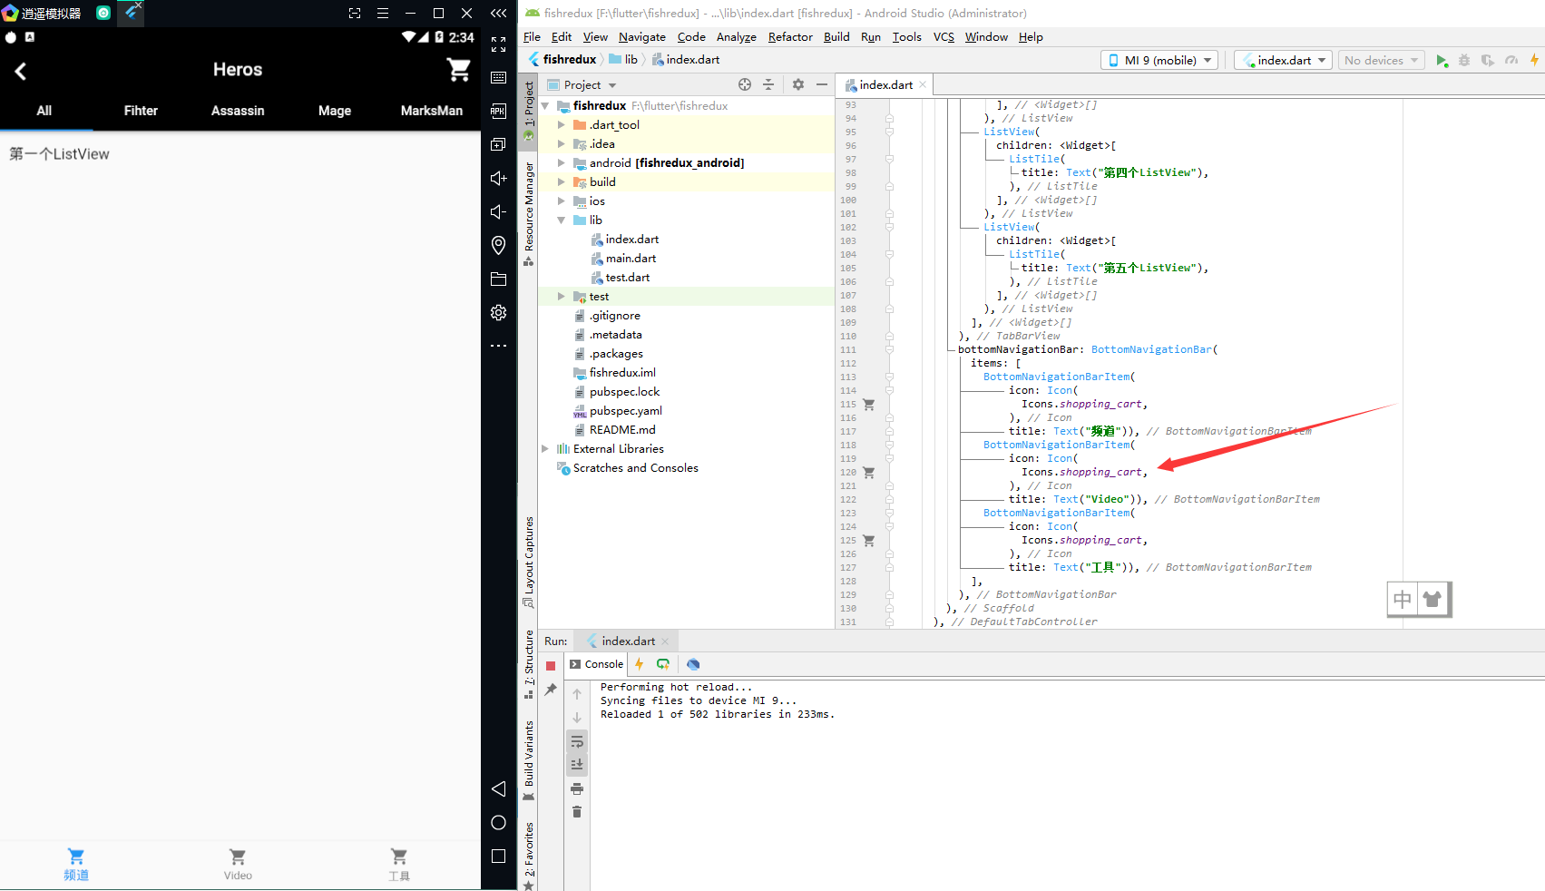Click the Debug bug icon in toolbar
The width and height of the screenshot is (1545, 891).
click(x=1464, y=60)
